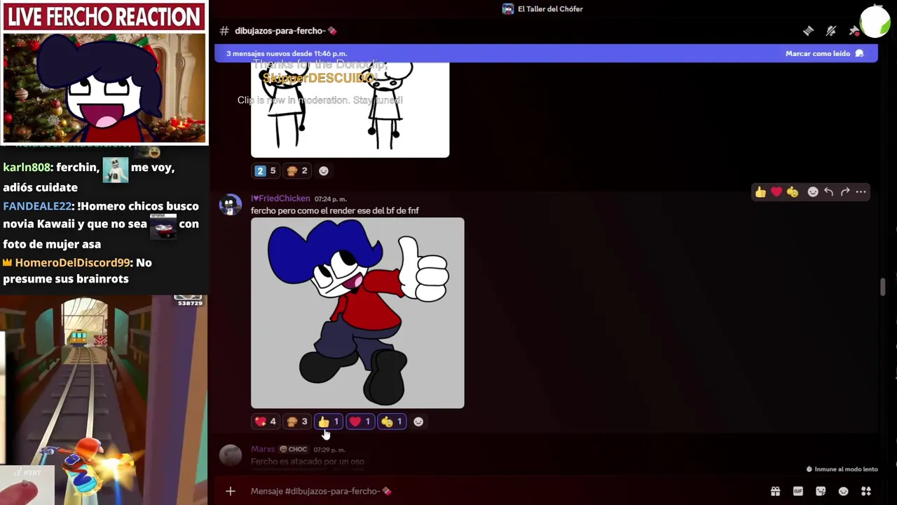Screen dimensions: 897x505
Task: Add the thumbs-up-face quick reaction in hover toolbar
Action: click(793, 192)
